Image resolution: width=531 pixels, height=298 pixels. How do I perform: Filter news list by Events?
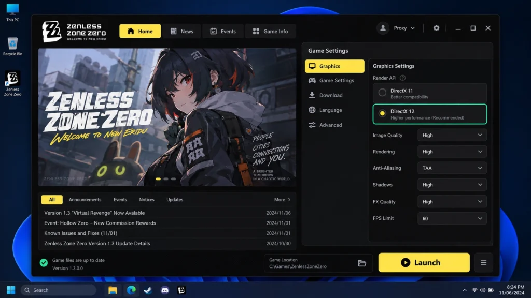tap(120, 200)
